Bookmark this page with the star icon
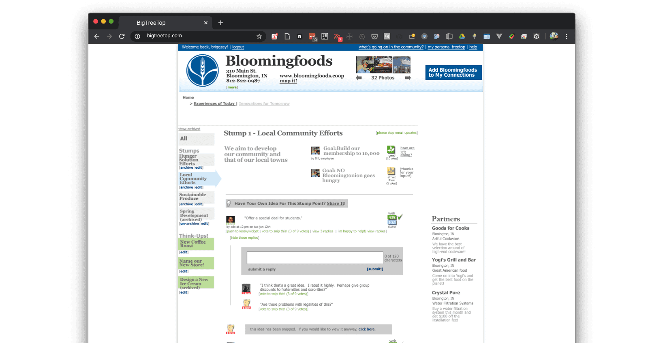 (x=259, y=36)
